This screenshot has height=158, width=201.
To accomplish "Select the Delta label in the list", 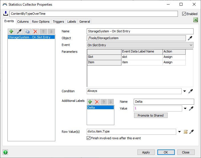I will 100,108.
